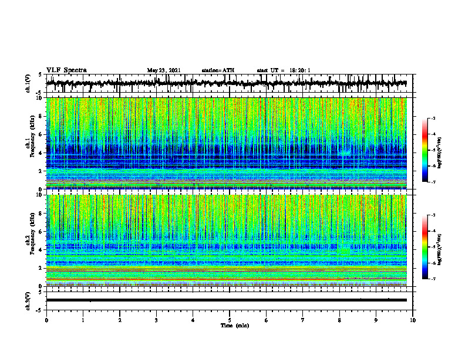Click the lower ch.2 spectrogram color bar
This screenshot has width=465, height=359.
(424, 247)
